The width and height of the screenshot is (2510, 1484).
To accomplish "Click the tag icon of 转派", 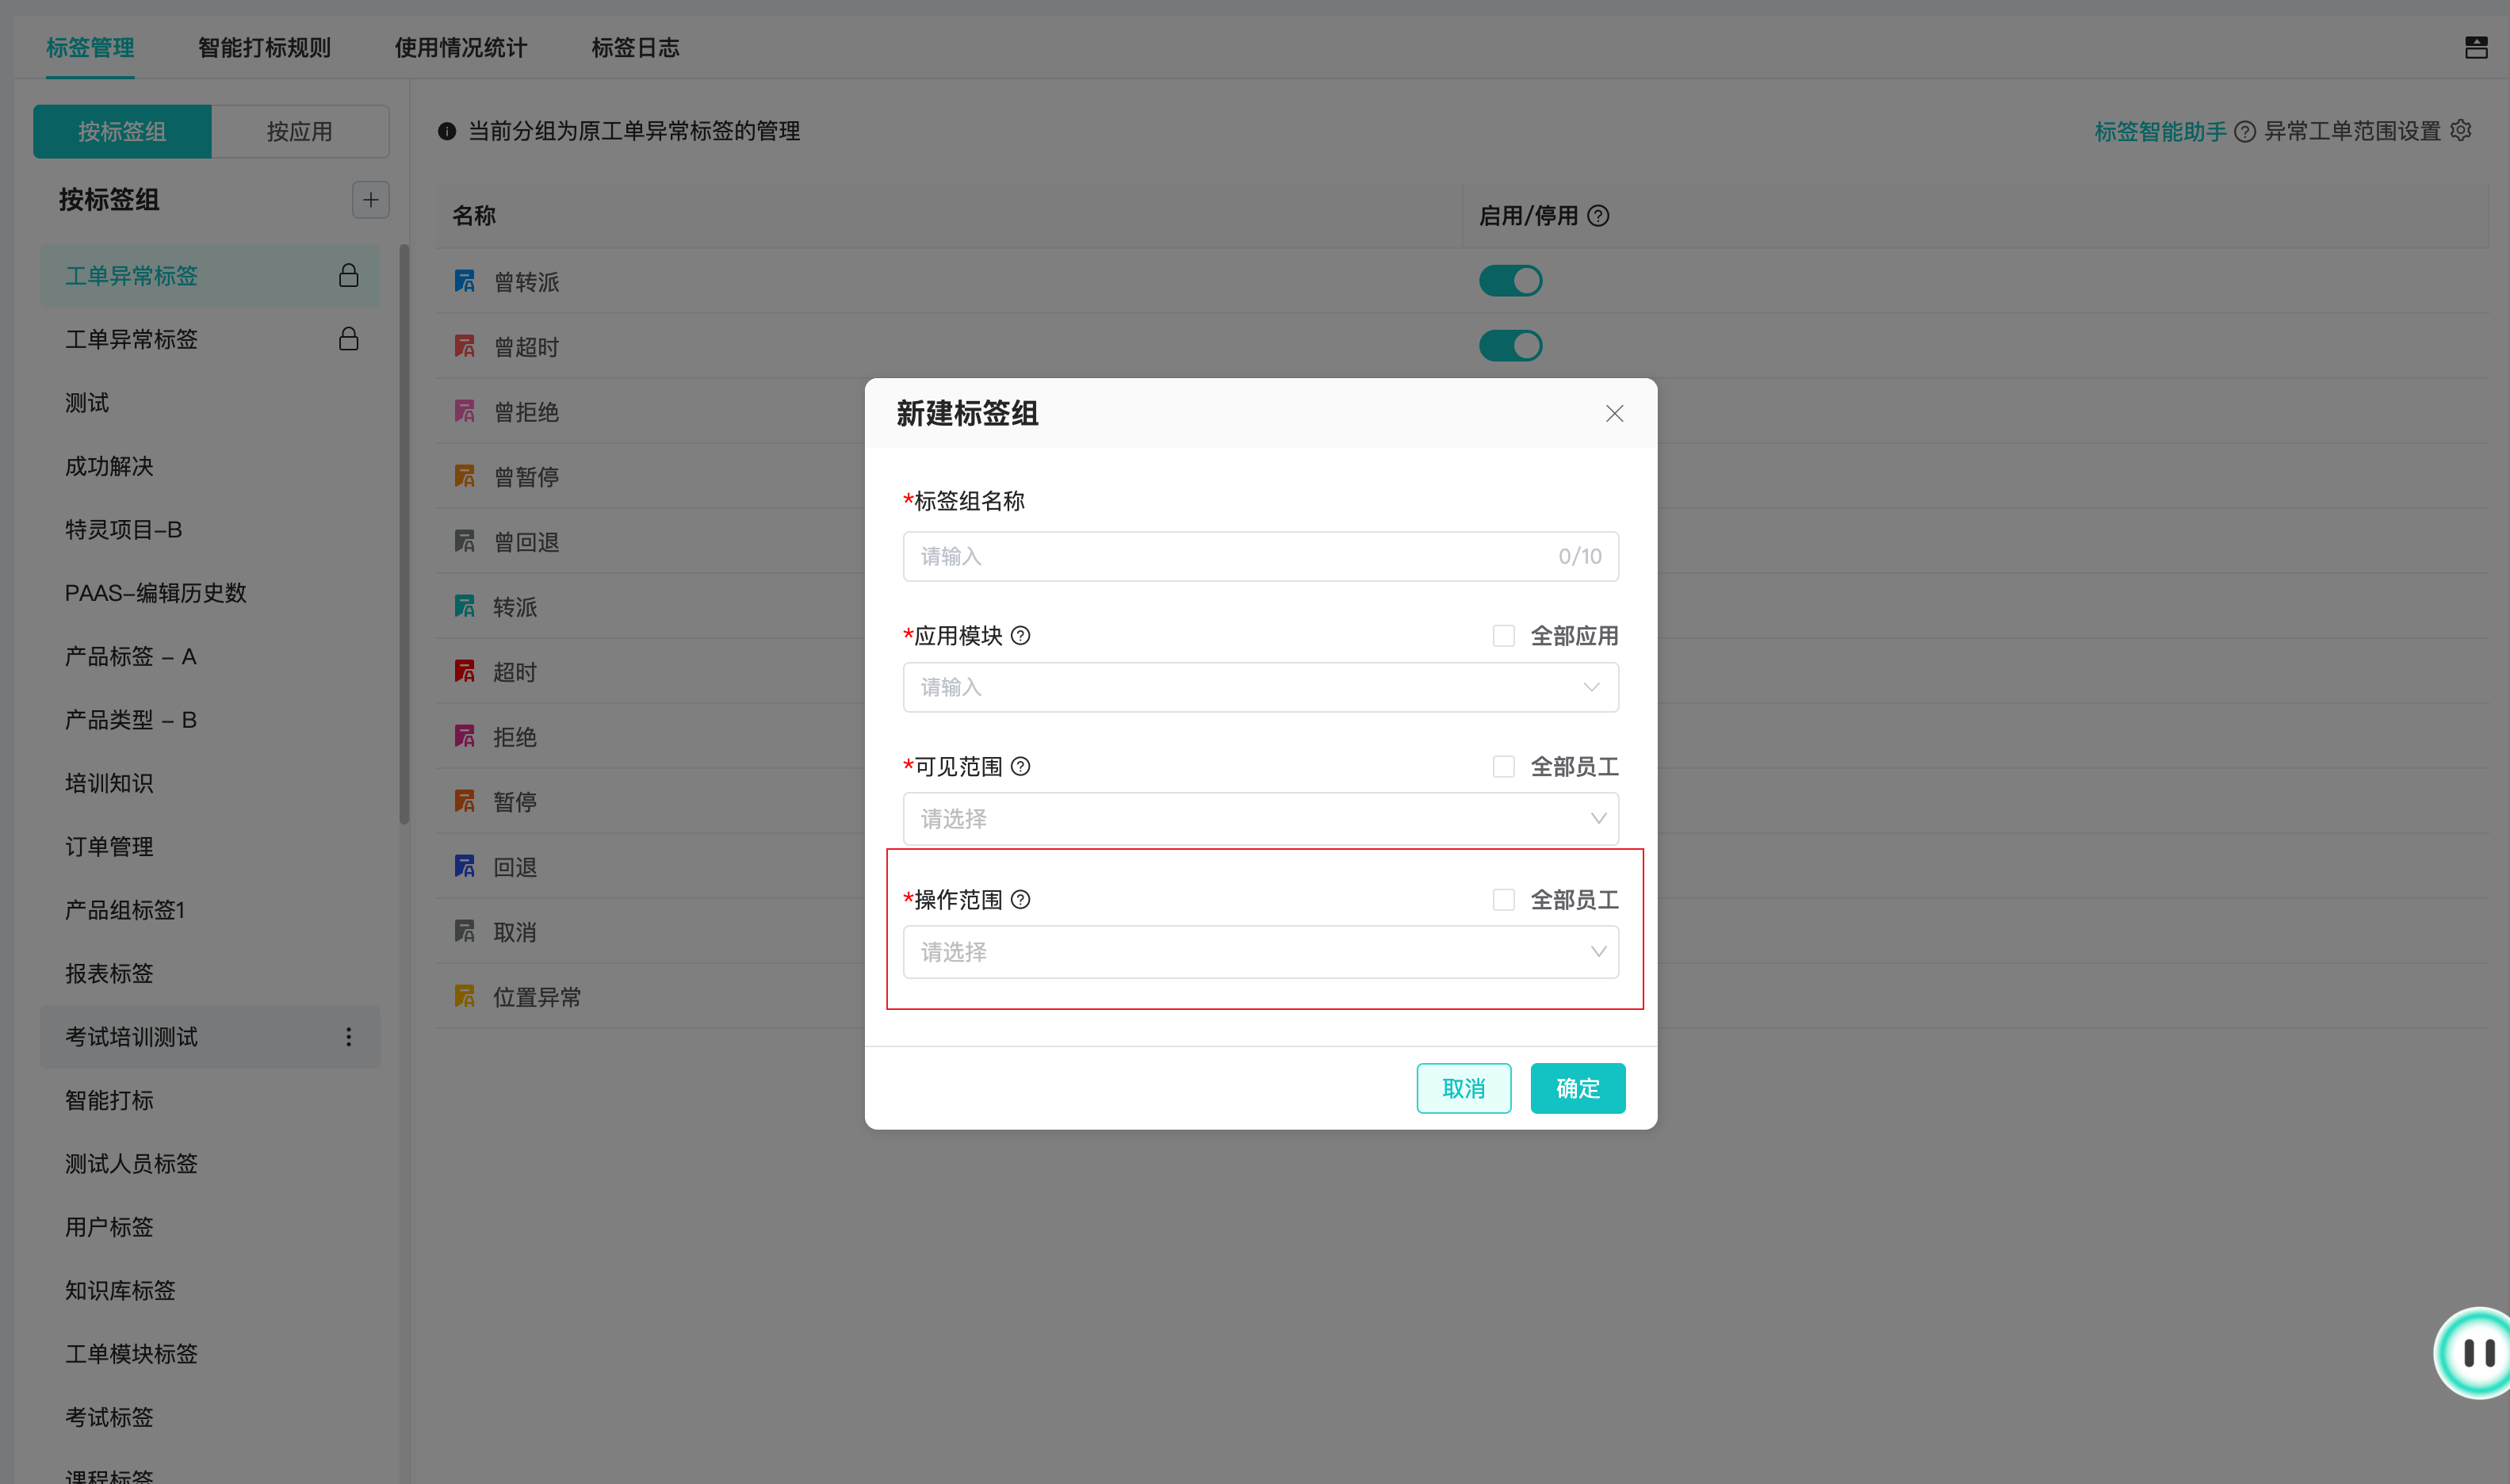I will click(465, 606).
